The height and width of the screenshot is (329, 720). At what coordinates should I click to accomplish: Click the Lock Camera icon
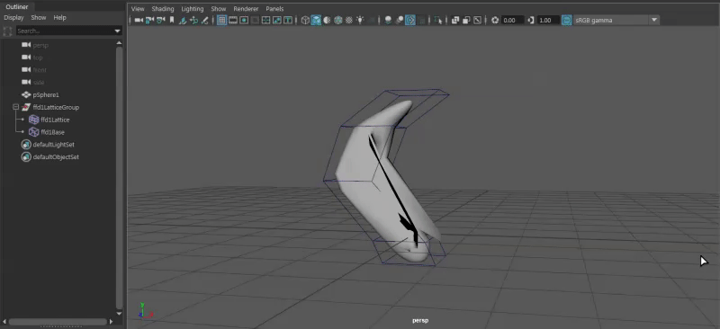(x=149, y=20)
